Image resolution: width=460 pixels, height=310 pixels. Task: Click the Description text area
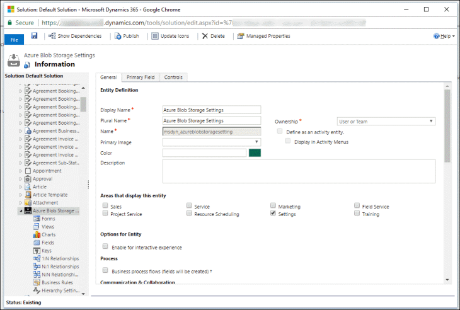click(x=299, y=171)
